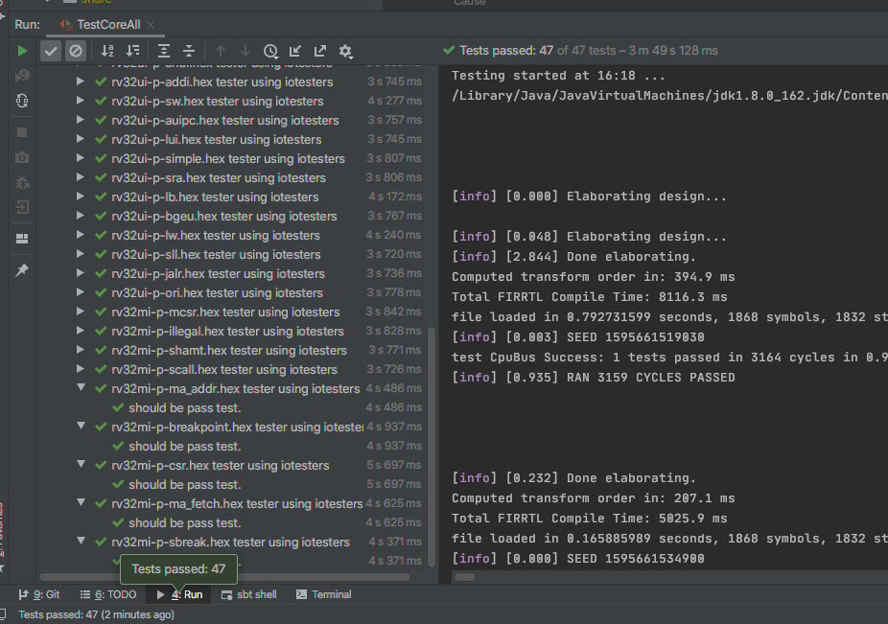This screenshot has width=888, height=624.
Task: Open the Terminal tab
Action: click(324, 594)
